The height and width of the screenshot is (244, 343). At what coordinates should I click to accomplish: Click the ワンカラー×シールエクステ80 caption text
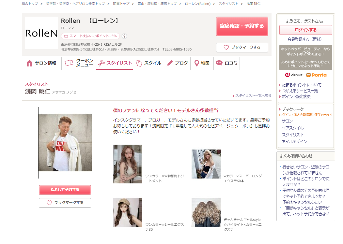pyautogui.click(x=164, y=227)
